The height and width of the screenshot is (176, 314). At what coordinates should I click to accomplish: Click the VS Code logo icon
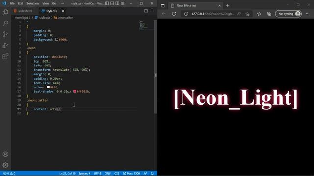(x=4, y=3)
